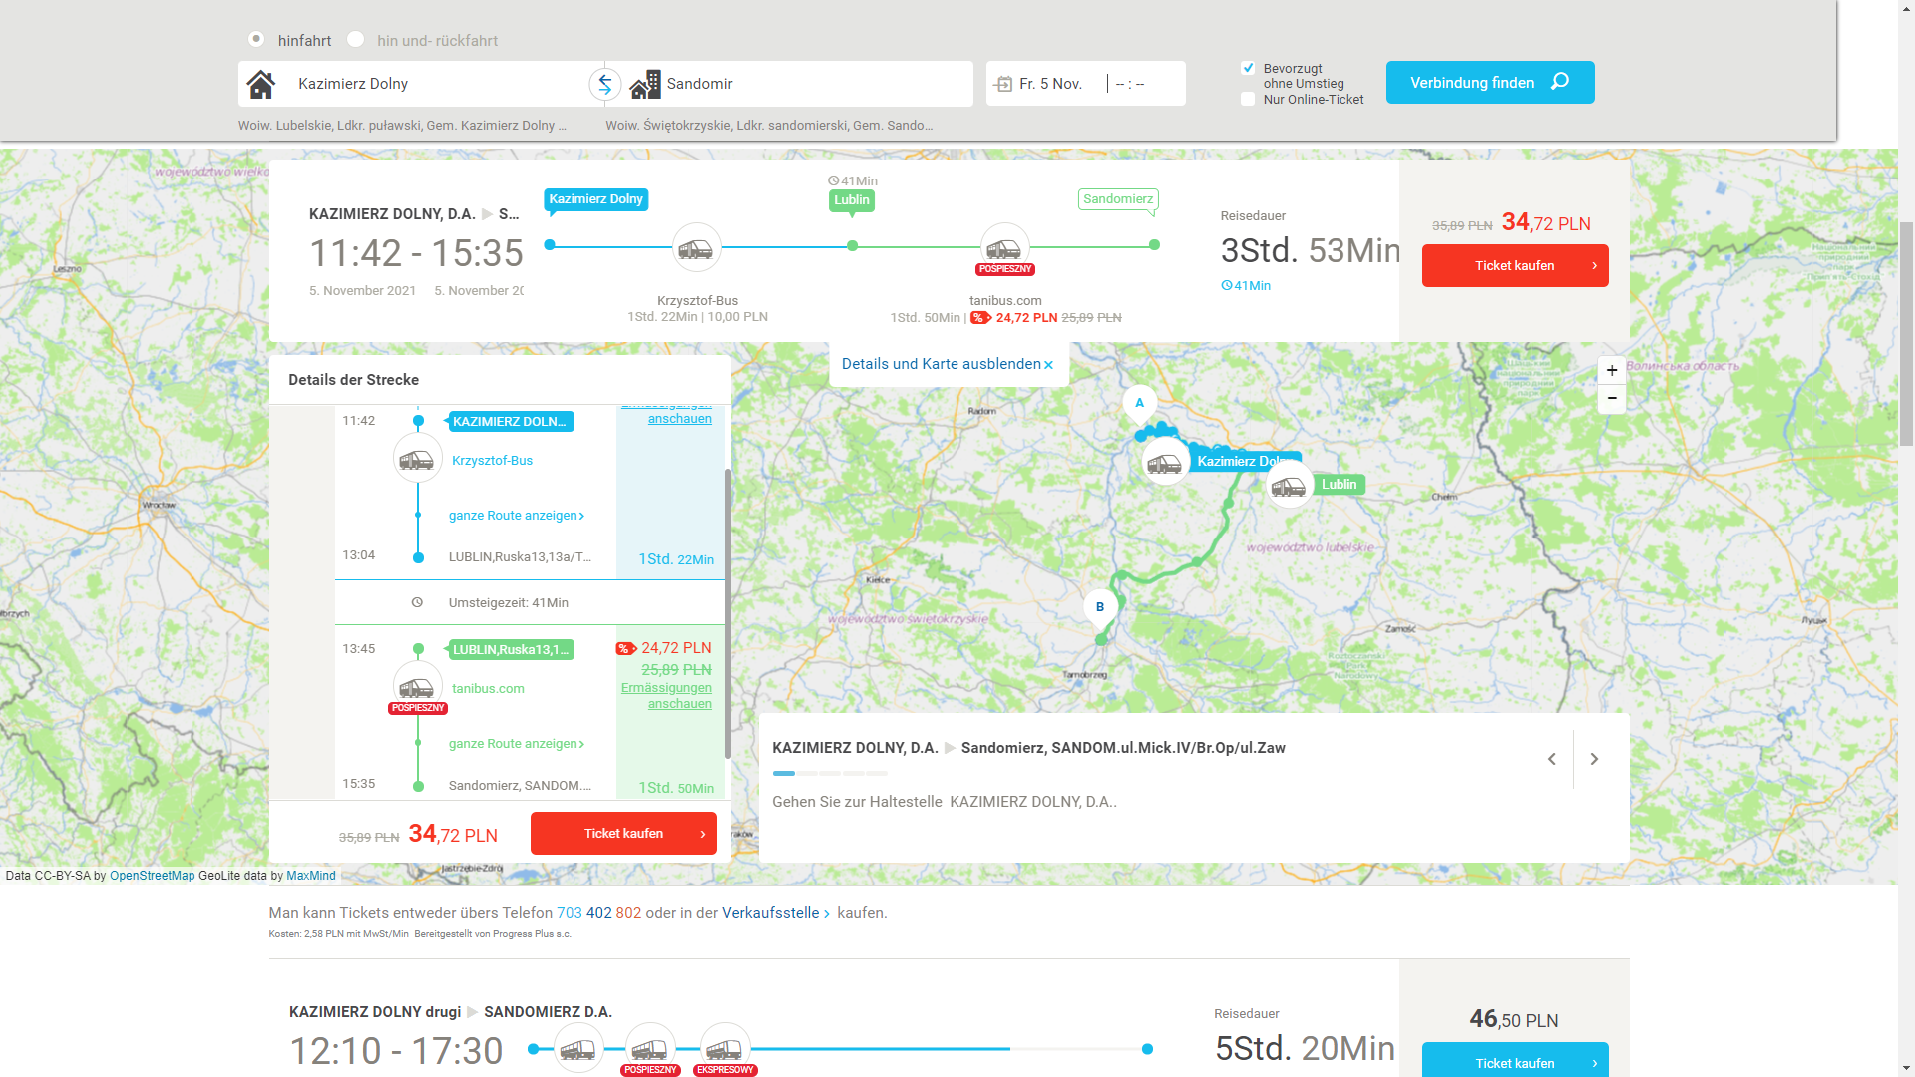This screenshot has width=1915, height=1077.
Task: Click the map marker B
Action: pos(1100,607)
